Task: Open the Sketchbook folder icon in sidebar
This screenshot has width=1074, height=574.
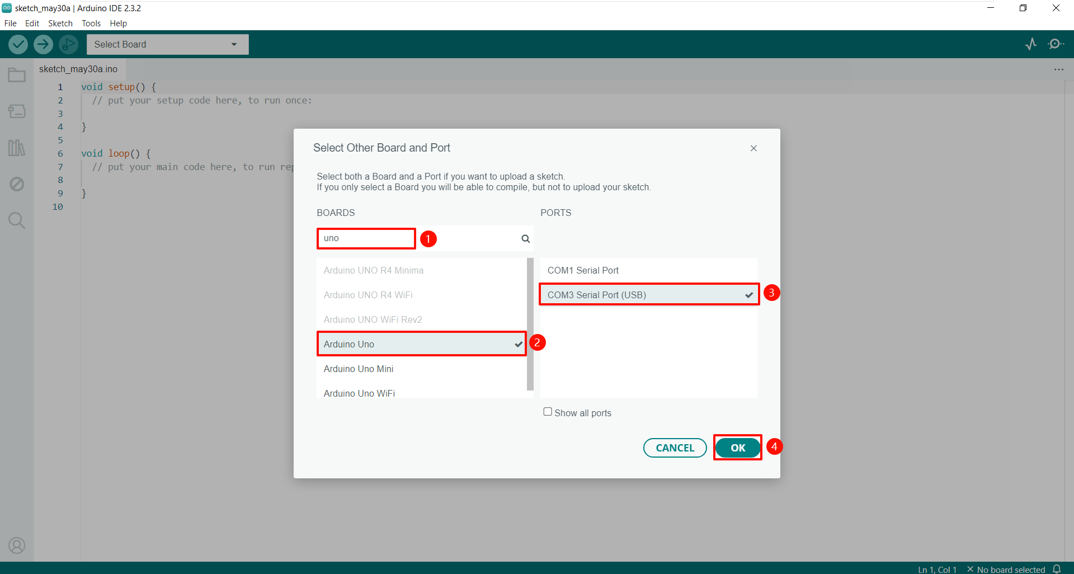Action: pyautogui.click(x=17, y=75)
